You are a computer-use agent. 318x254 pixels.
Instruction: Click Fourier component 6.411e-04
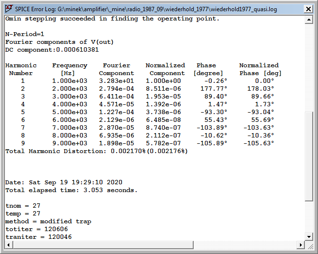[x=117, y=97]
